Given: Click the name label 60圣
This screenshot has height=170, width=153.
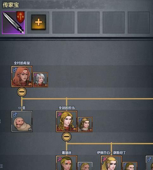Looking at the screenshot, I should point(22,108).
